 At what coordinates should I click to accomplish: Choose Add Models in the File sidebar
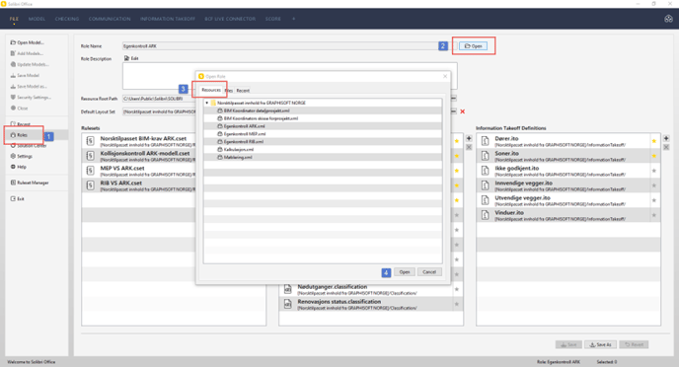point(27,53)
